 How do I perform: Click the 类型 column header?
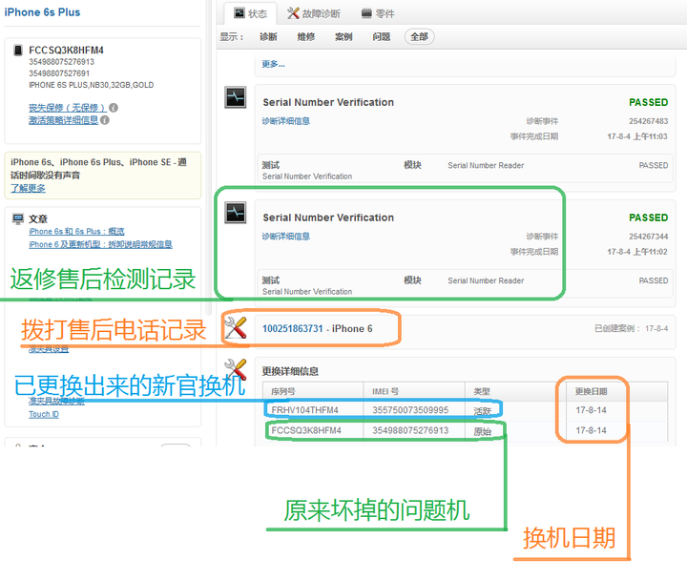click(482, 391)
